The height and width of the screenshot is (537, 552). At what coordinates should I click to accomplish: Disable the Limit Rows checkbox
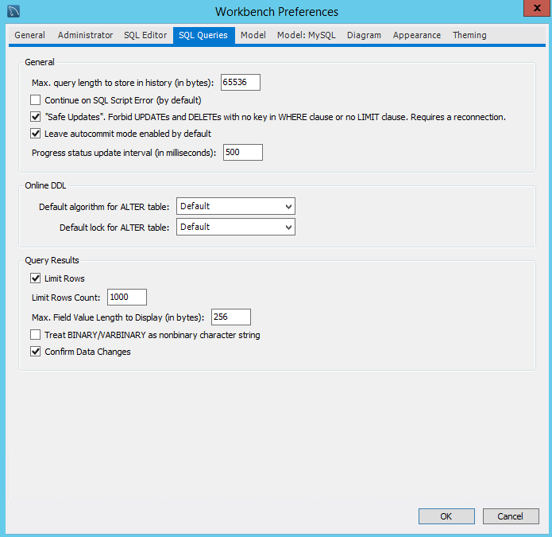tap(35, 278)
